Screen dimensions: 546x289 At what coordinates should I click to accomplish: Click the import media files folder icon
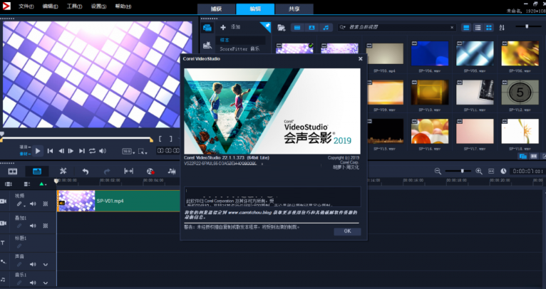(281, 28)
